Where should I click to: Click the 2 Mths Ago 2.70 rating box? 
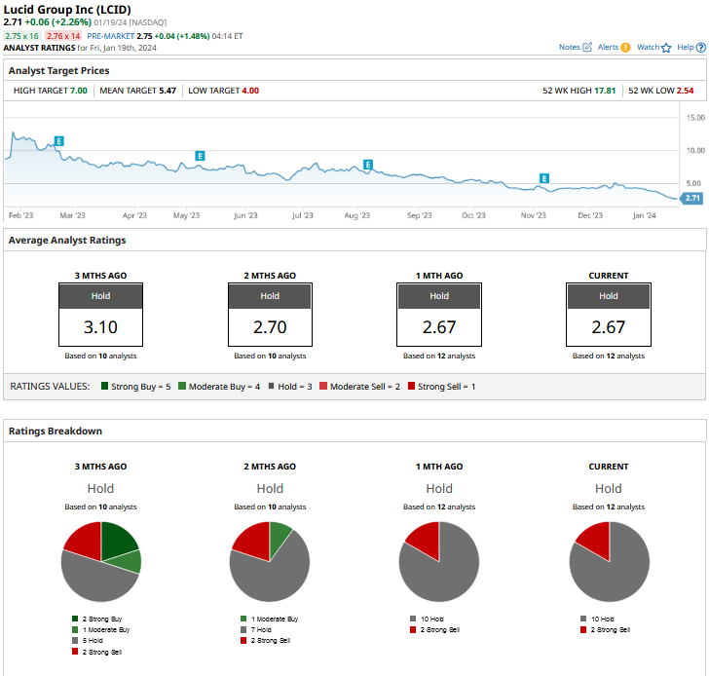270,315
